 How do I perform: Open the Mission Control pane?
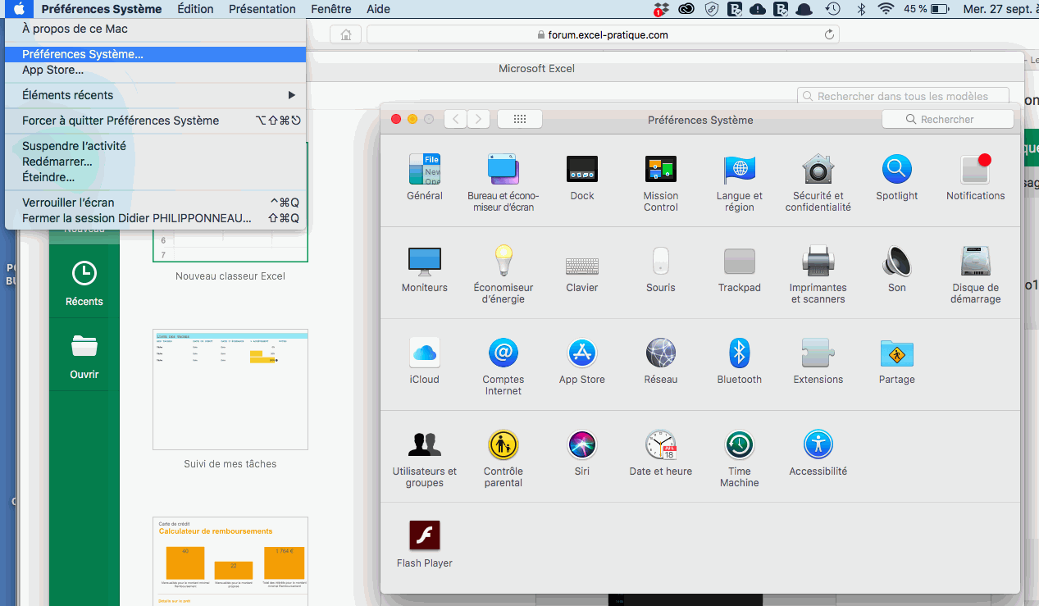click(660, 170)
